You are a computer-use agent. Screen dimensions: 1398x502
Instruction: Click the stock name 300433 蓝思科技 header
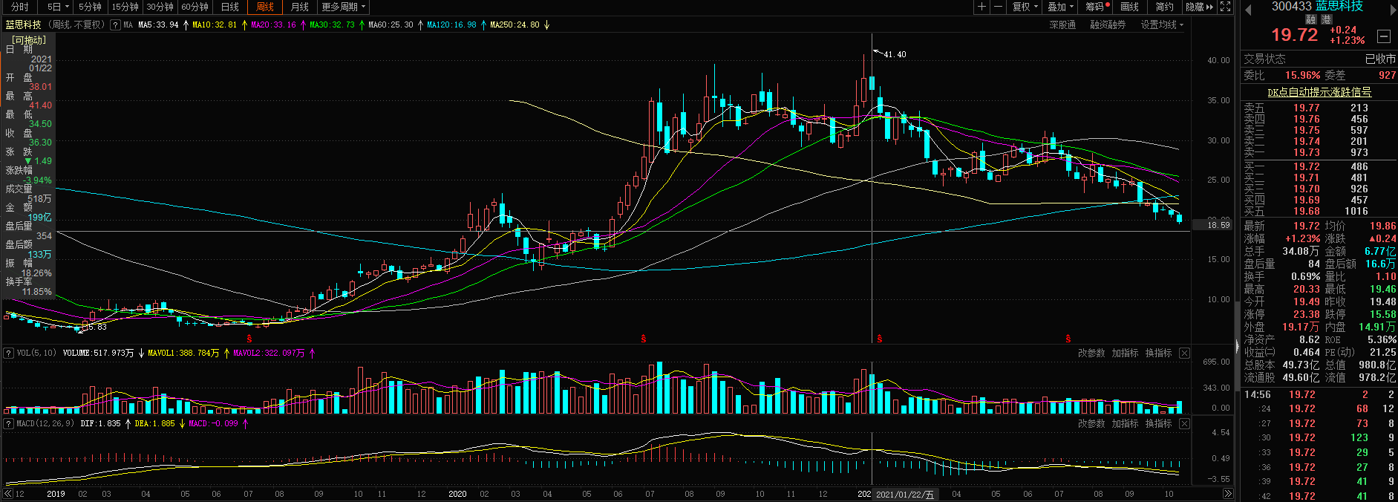(x=1317, y=7)
